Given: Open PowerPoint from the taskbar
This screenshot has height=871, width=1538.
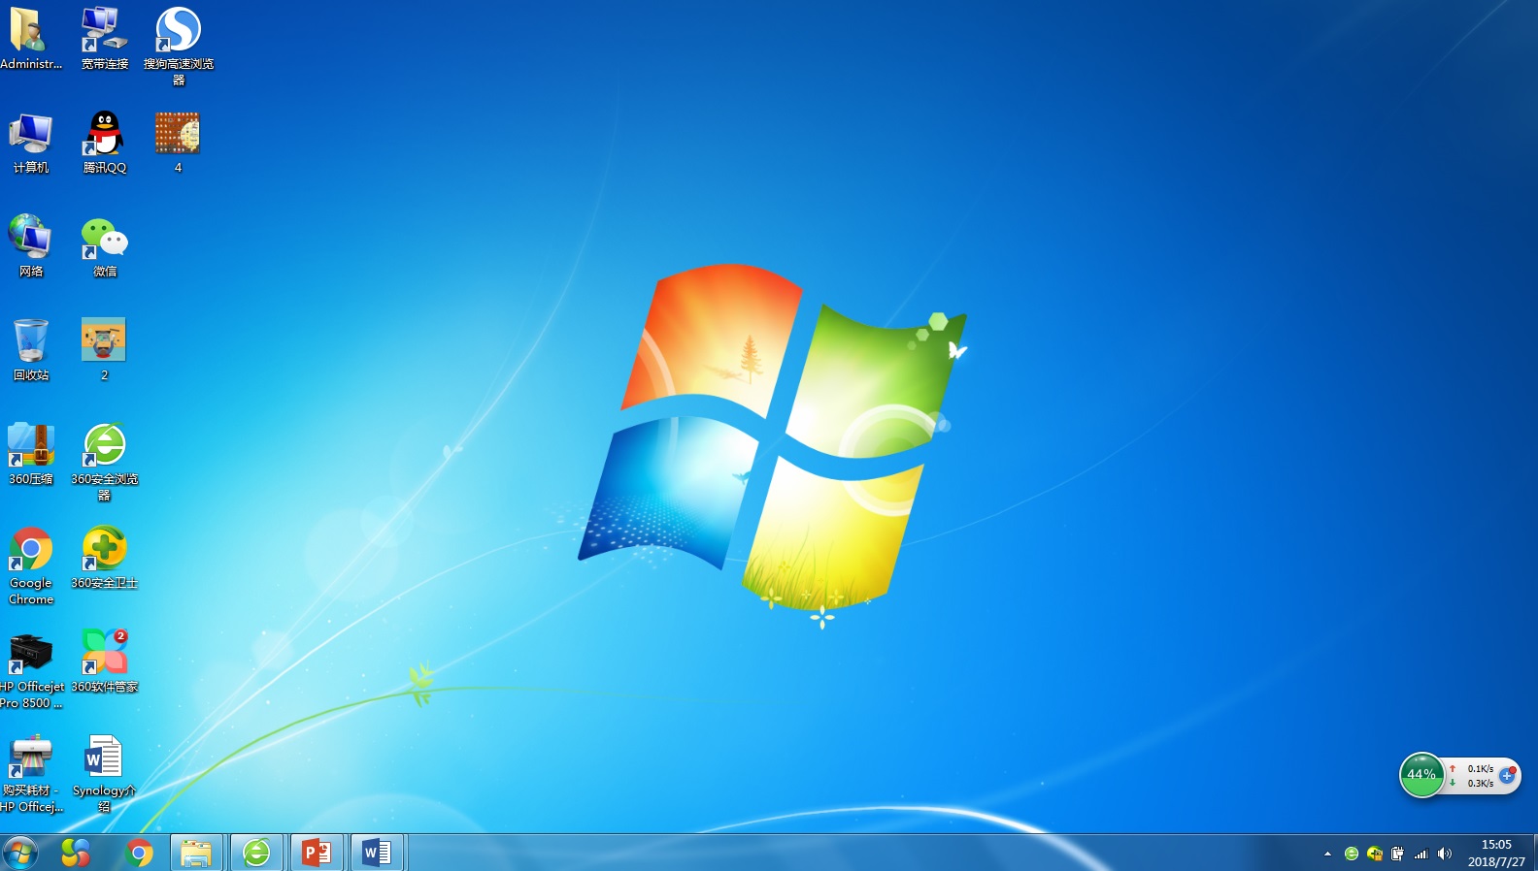Looking at the screenshot, I should [x=317, y=853].
